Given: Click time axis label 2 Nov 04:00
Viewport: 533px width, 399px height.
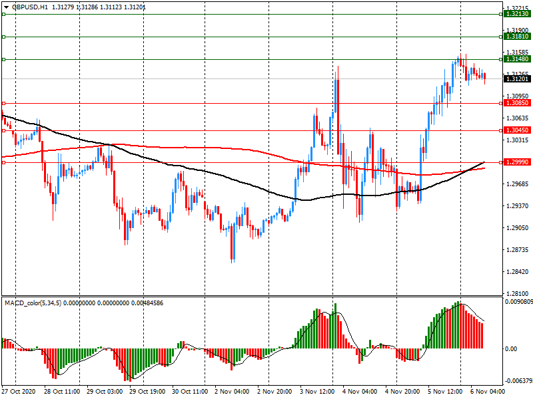Looking at the screenshot, I should pyautogui.click(x=232, y=392).
